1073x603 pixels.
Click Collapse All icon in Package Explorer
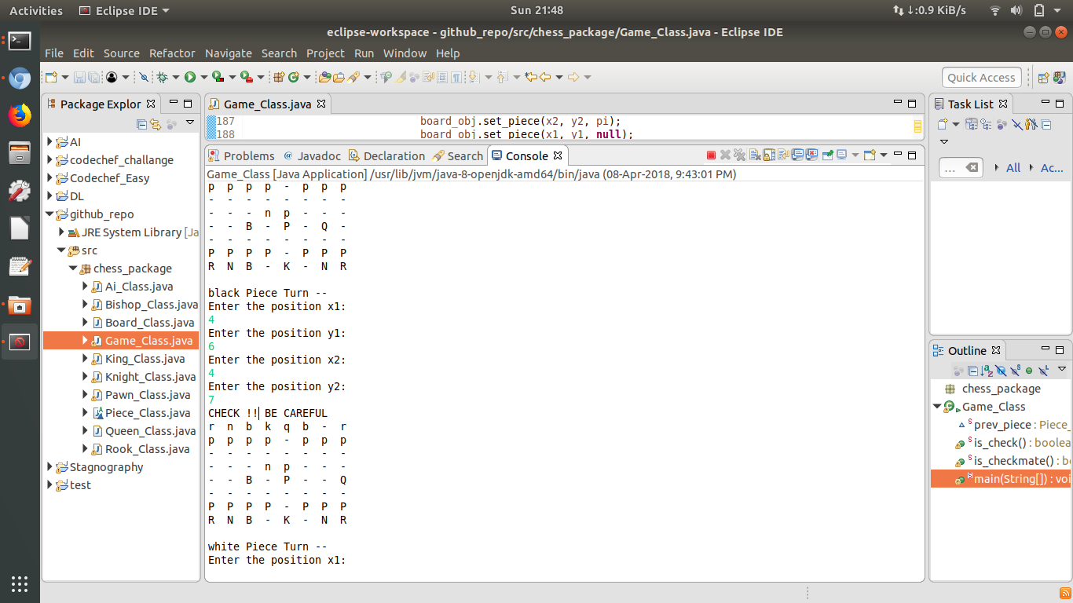(141, 124)
